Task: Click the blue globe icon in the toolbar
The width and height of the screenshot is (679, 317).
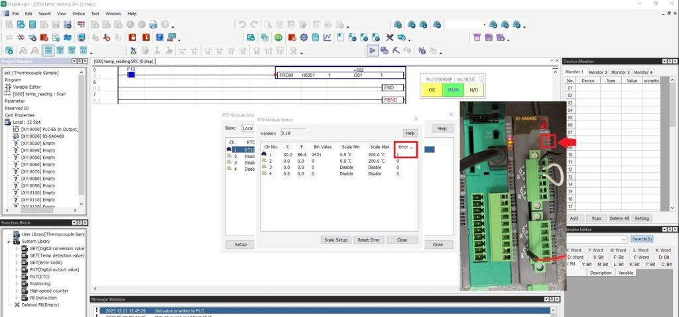Action: pyautogui.click(x=160, y=38)
